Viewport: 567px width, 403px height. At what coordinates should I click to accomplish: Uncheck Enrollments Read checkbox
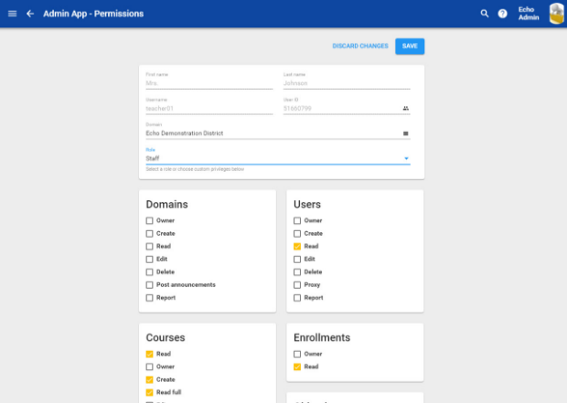(x=297, y=366)
